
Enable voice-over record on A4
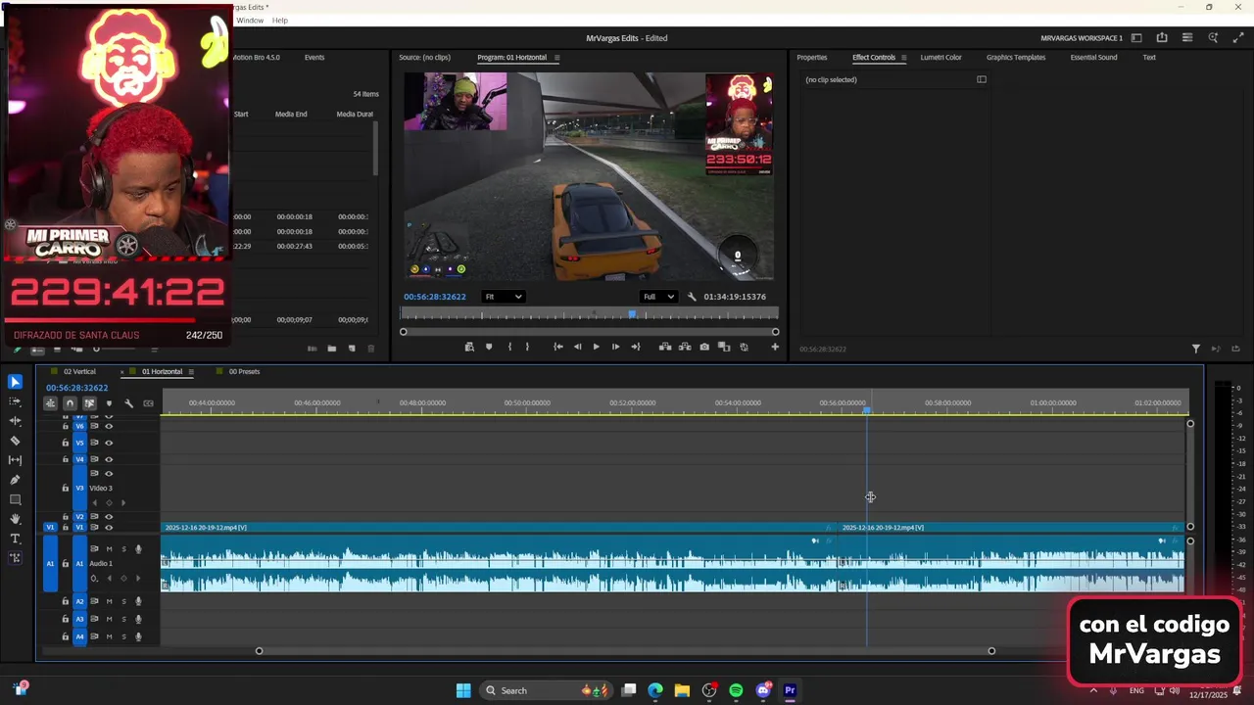pos(138,637)
